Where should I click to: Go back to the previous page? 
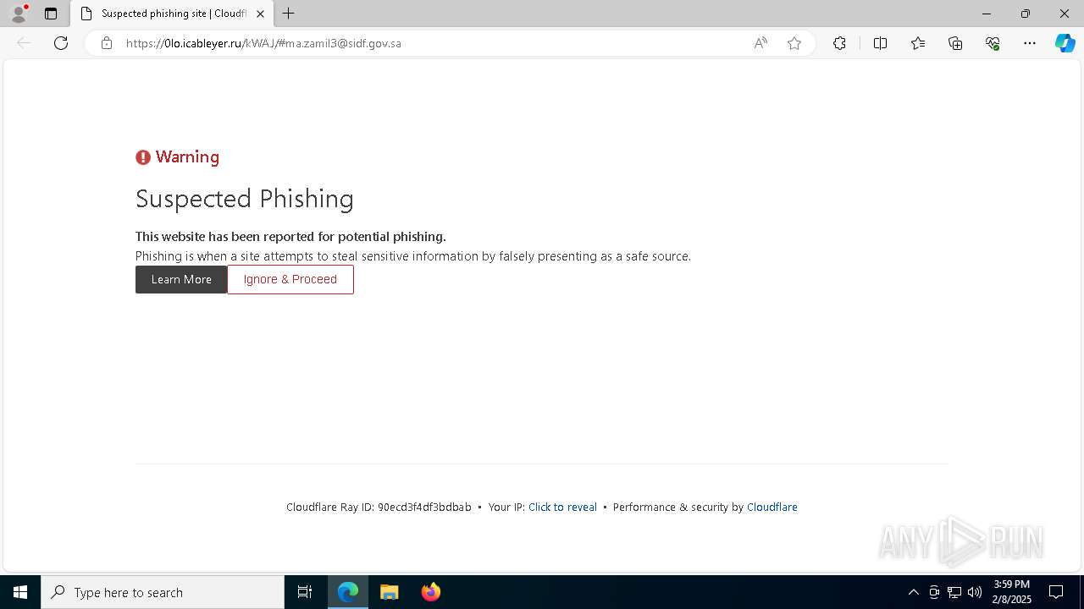(x=24, y=43)
